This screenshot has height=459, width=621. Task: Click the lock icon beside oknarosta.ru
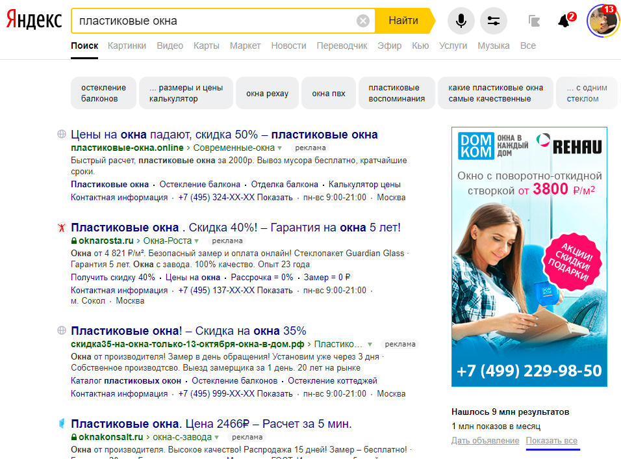tap(73, 241)
